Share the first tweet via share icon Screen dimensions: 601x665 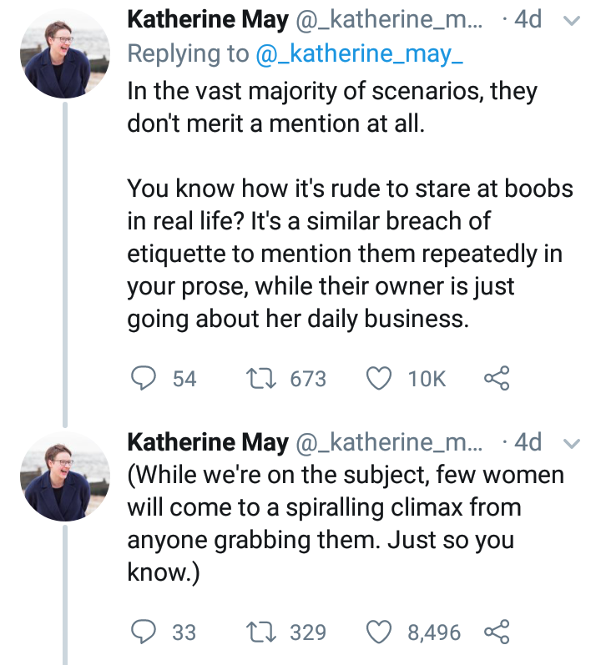tap(497, 379)
